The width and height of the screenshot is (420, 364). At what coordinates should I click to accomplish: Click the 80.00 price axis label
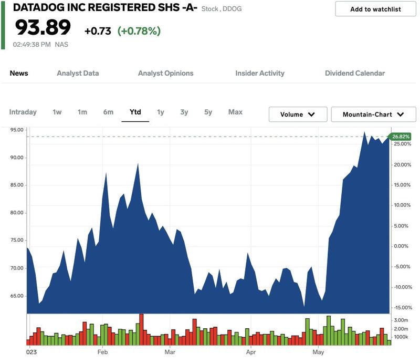click(x=17, y=213)
